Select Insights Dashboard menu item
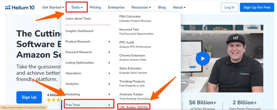The image size is (277, 110). click(79, 31)
